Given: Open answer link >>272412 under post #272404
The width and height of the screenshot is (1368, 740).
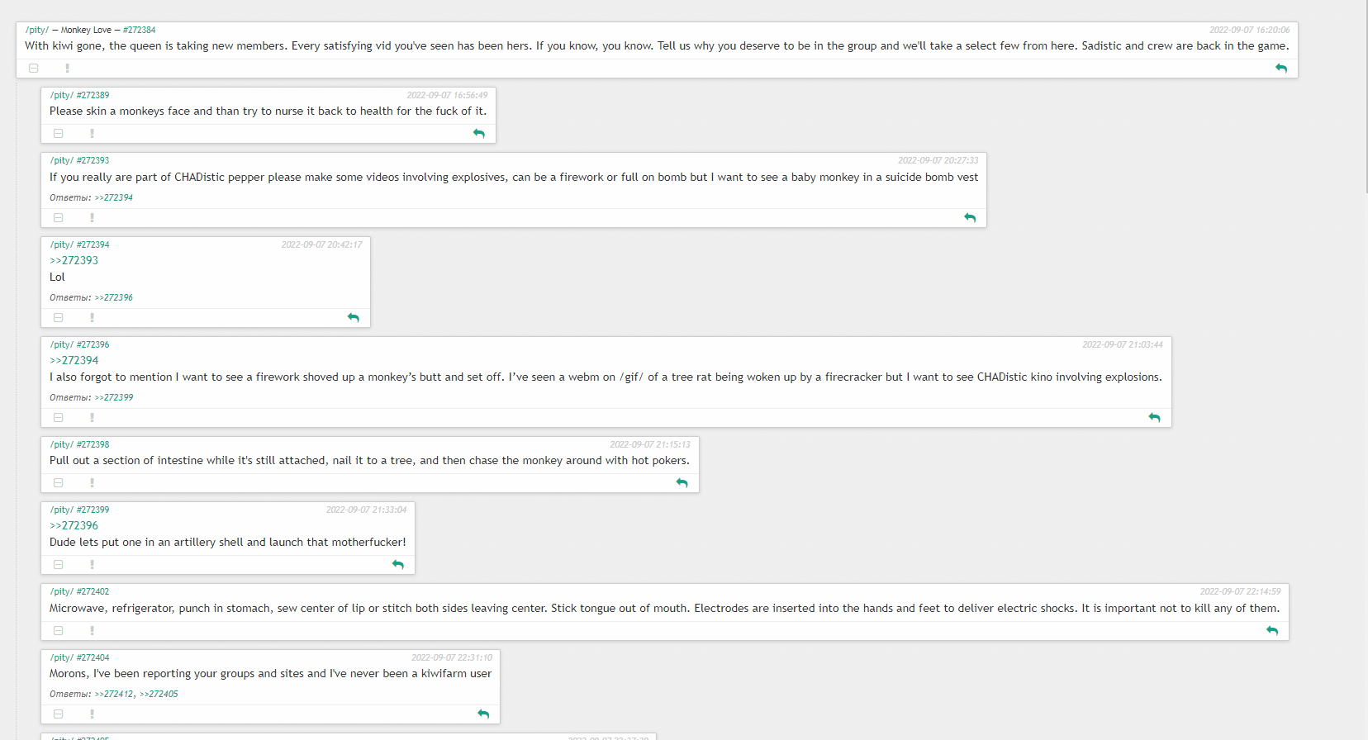Looking at the screenshot, I should point(113,694).
